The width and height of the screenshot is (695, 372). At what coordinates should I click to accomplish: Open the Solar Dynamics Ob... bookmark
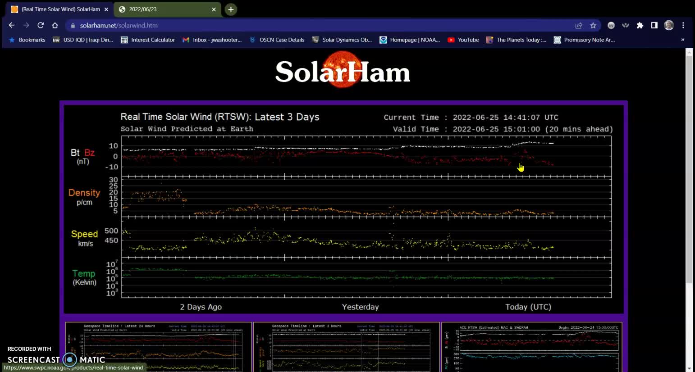tap(342, 40)
